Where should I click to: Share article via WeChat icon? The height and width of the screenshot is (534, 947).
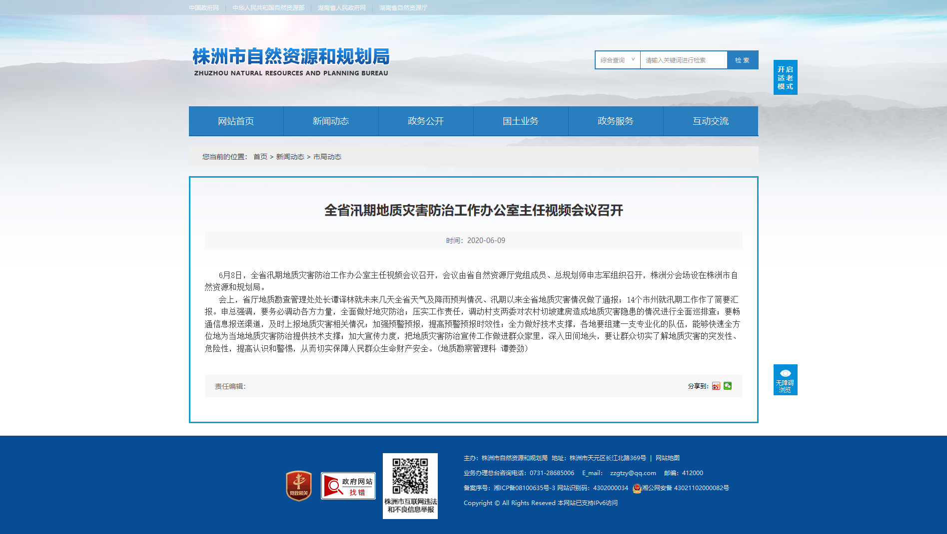point(728,386)
